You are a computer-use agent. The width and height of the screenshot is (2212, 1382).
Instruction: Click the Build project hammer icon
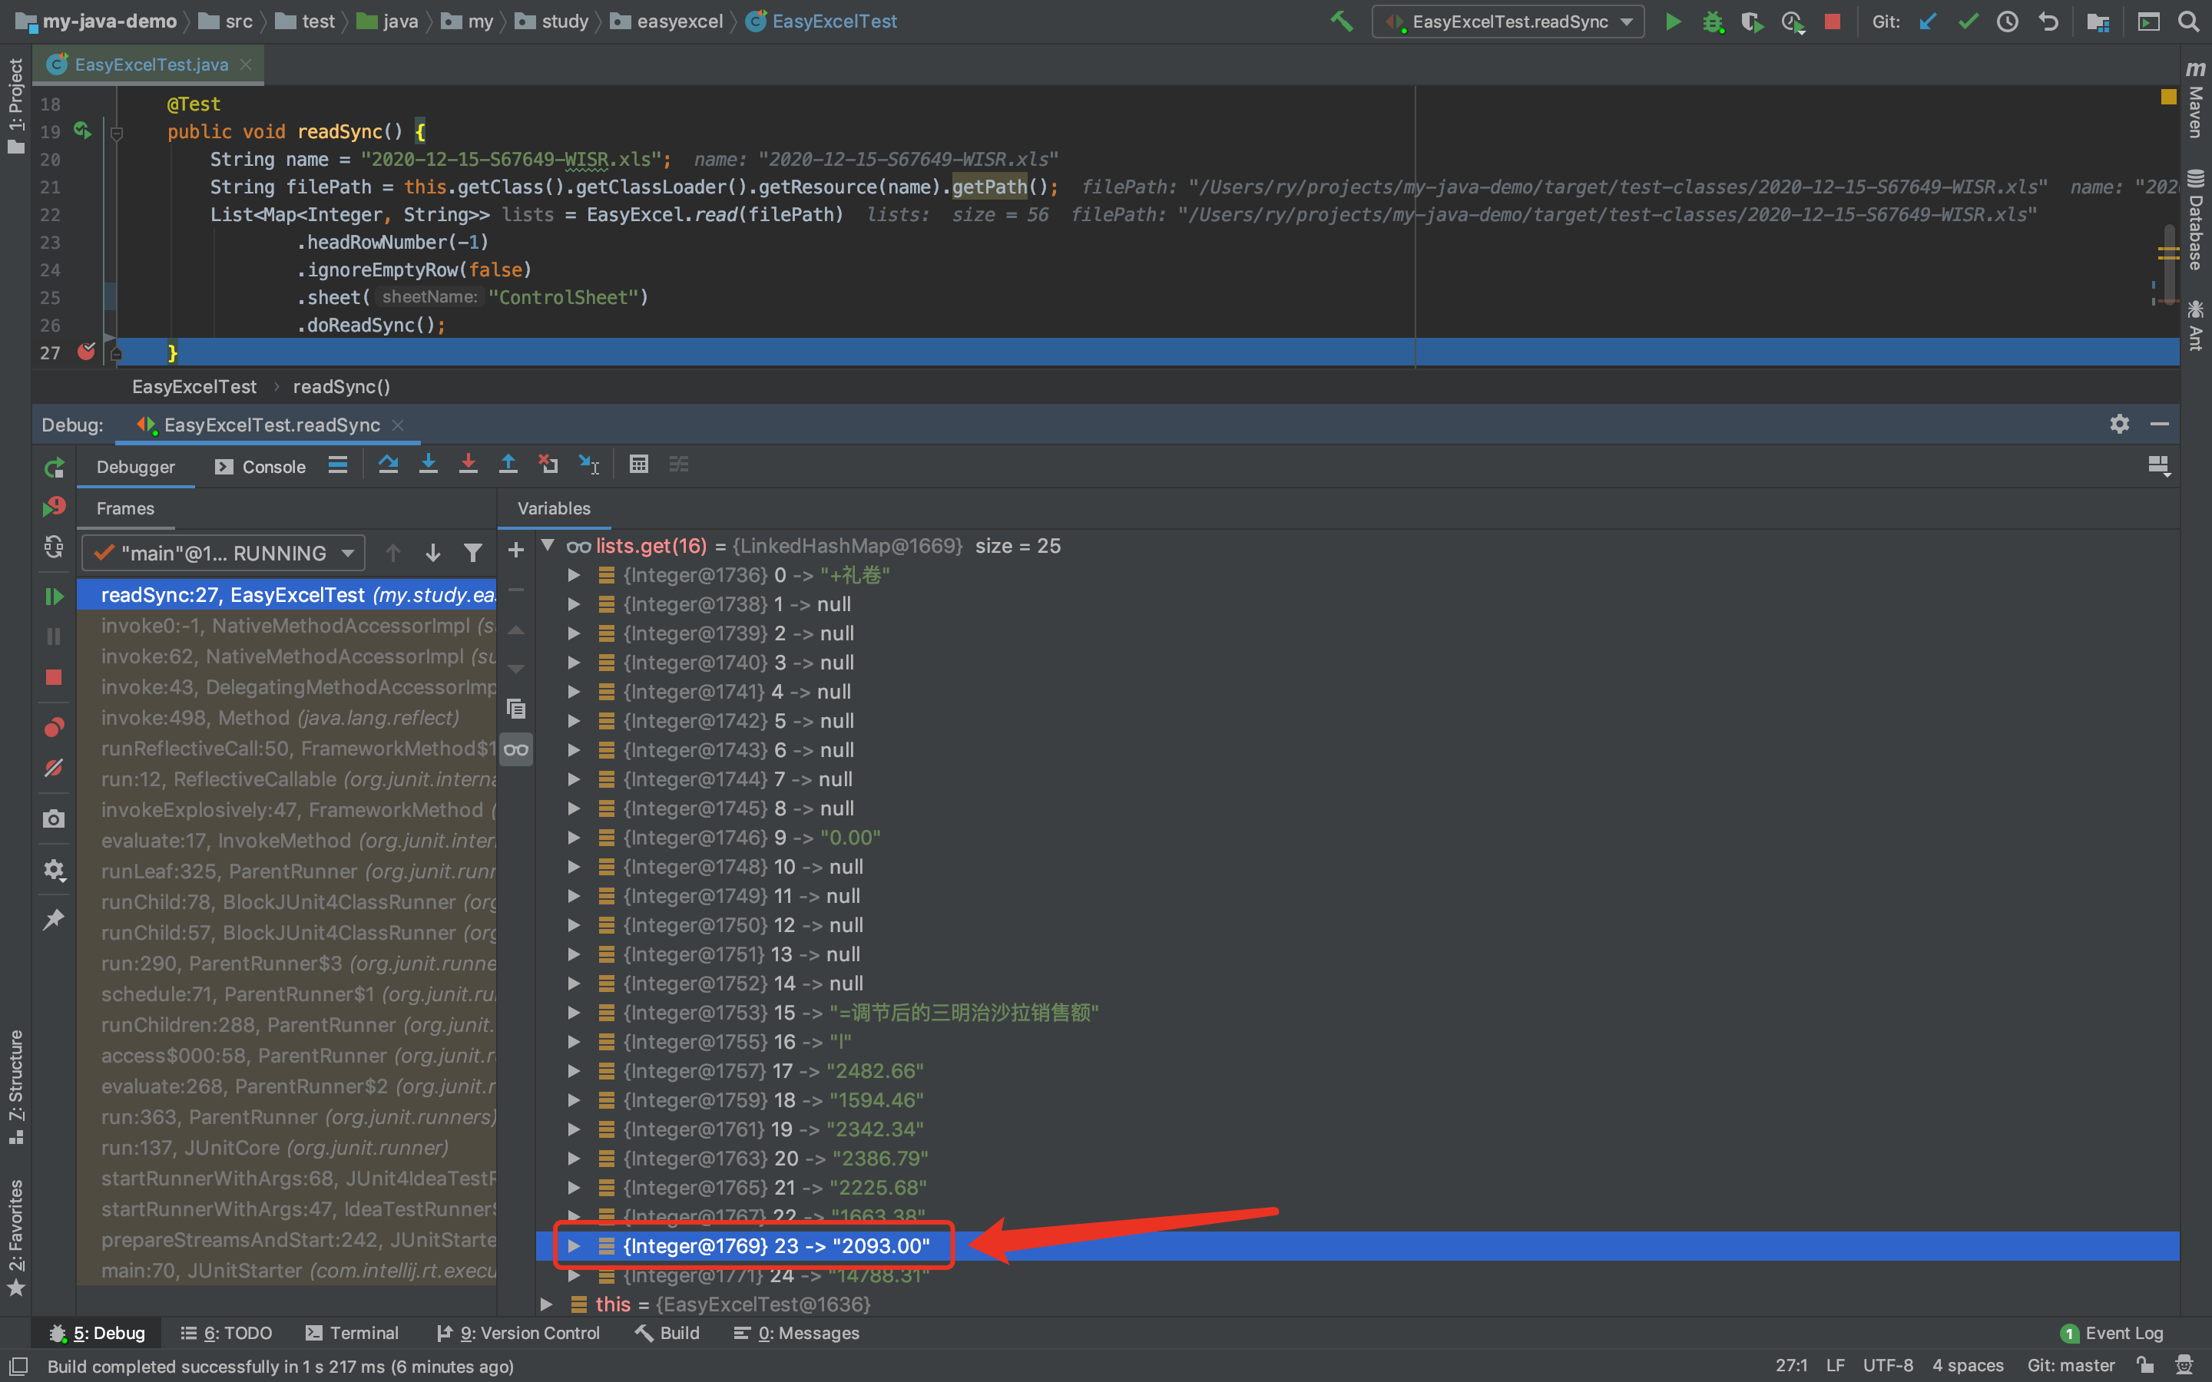click(x=1341, y=21)
